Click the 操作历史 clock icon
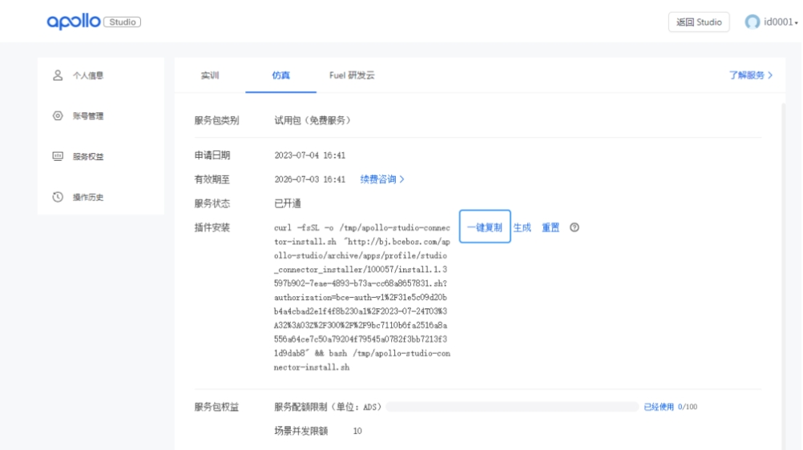The height and width of the screenshot is (450, 803). click(x=58, y=197)
